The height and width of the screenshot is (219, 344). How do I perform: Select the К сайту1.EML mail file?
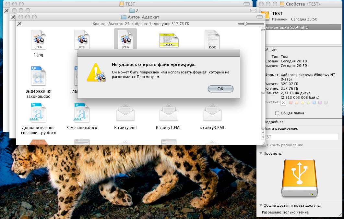coord(169,113)
